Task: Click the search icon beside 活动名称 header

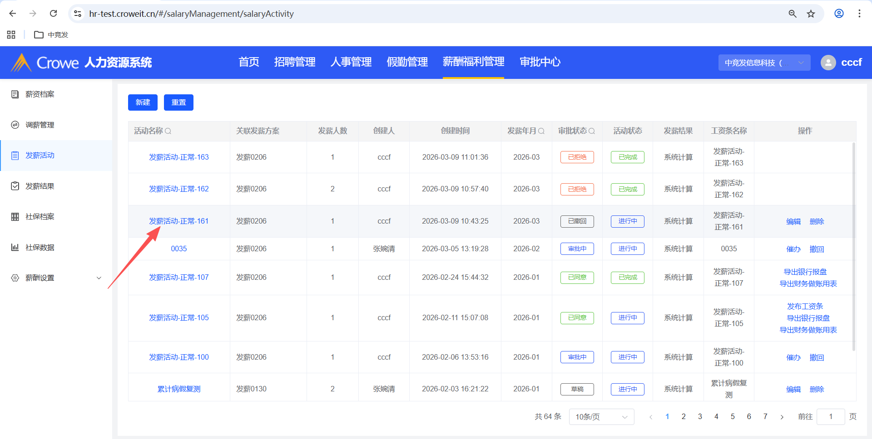Action: click(168, 131)
